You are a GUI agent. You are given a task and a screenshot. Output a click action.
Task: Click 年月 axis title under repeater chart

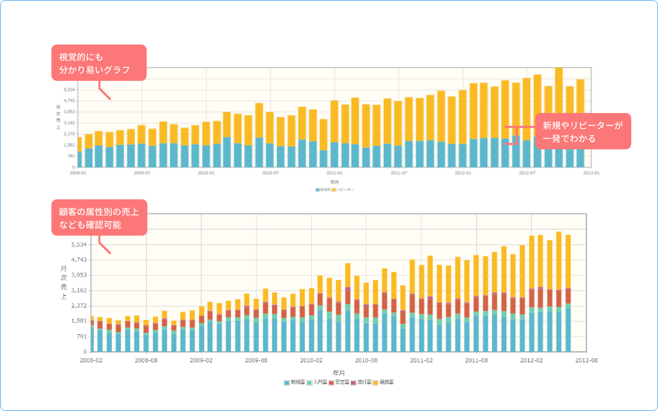[334, 182]
